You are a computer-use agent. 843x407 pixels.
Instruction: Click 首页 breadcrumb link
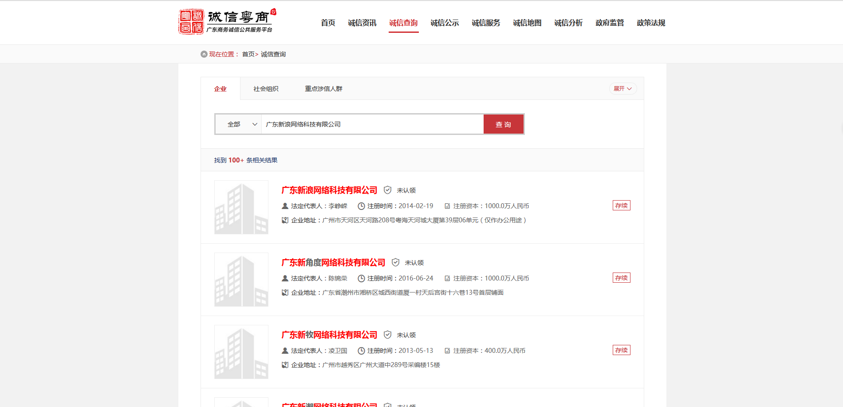pos(248,54)
